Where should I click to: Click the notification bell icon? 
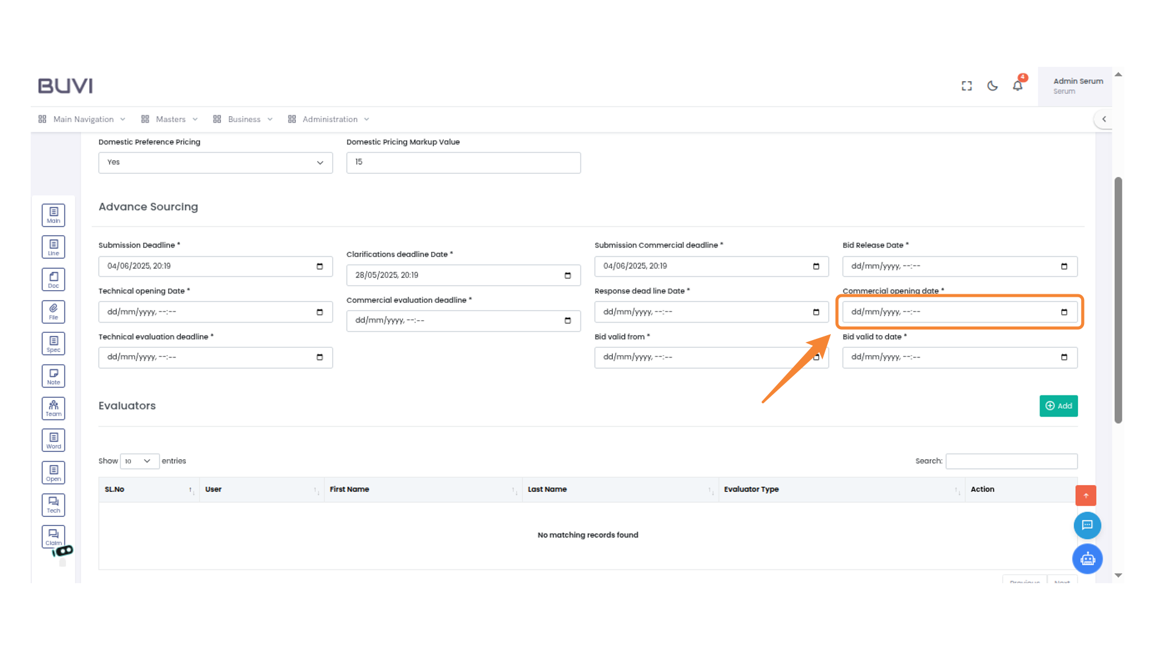tap(1017, 85)
